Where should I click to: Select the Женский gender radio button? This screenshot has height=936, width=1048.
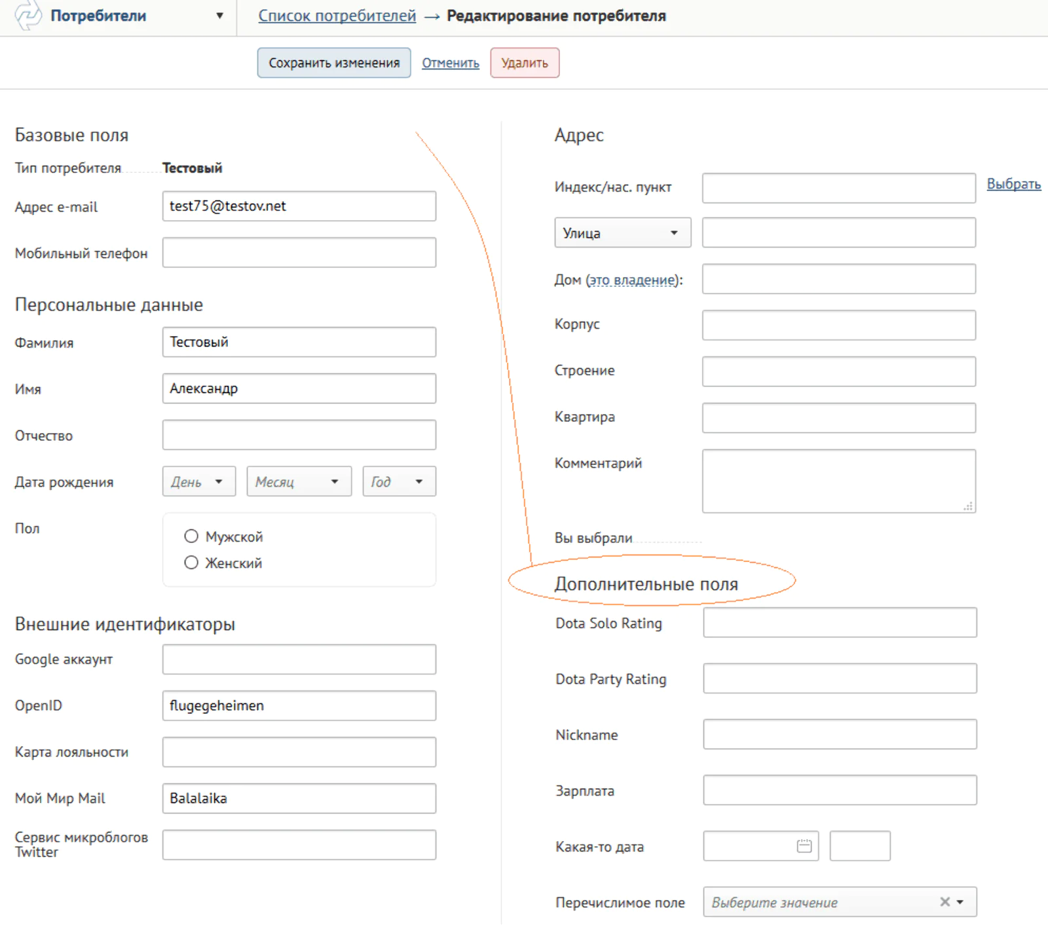tap(191, 563)
